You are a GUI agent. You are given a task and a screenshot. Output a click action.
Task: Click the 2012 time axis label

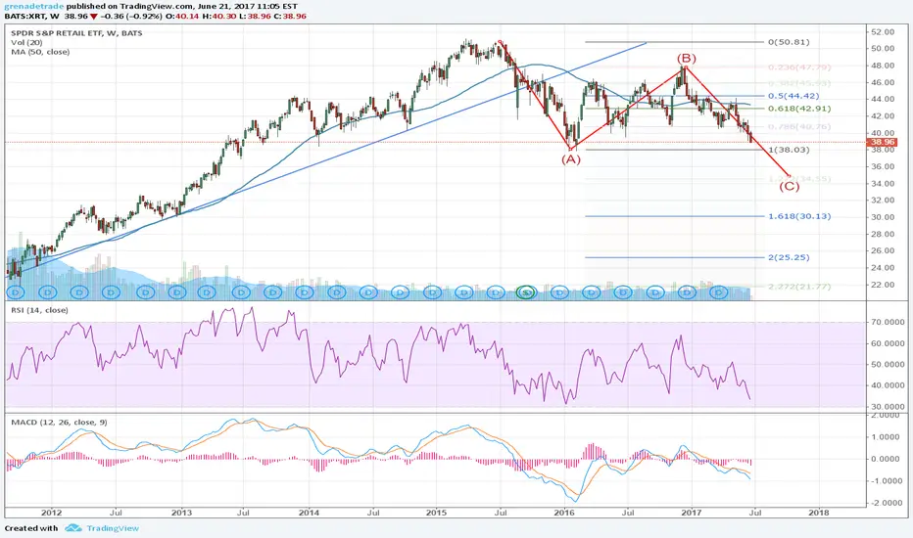(x=51, y=513)
